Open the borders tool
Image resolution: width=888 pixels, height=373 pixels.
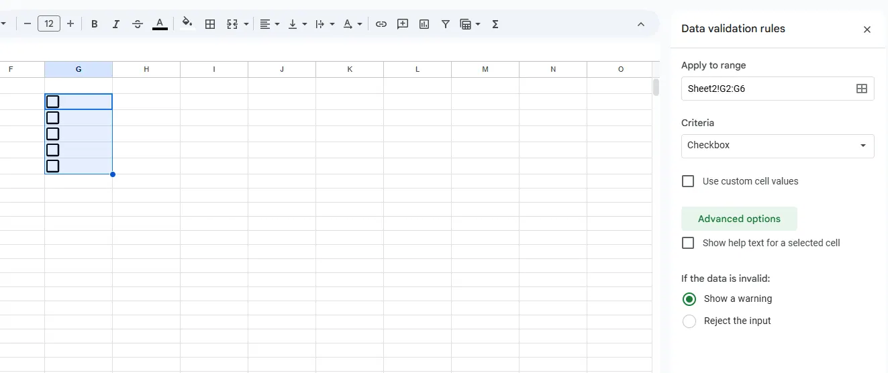pos(210,24)
